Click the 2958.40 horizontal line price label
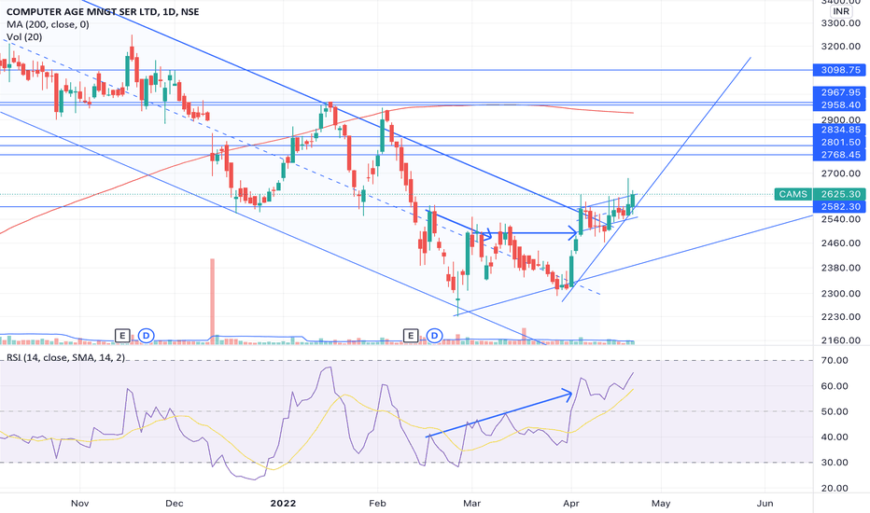Viewport: 870px width, 513px height. pos(840,104)
